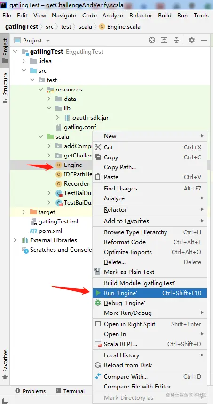The height and width of the screenshot is (404, 213).
Task: Click the Expand All icon in Project panel
Action: (164, 40)
